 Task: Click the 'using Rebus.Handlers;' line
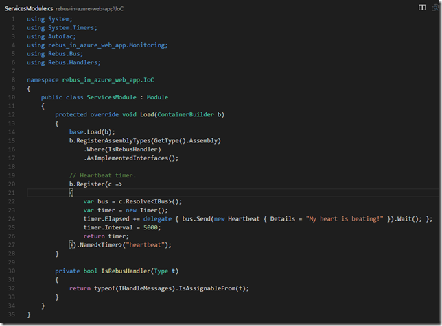(64, 63)
